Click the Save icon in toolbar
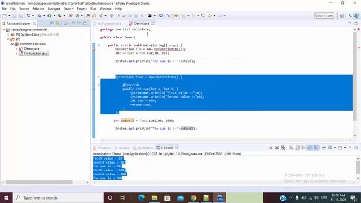Image resolution: width=361 pixels, height=203 pixels. tap(14, 16)
